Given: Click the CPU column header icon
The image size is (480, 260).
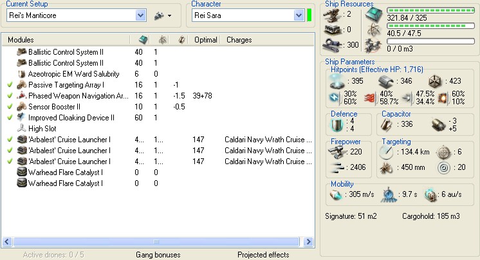Looking at the screenshot, I should [143, 40].
